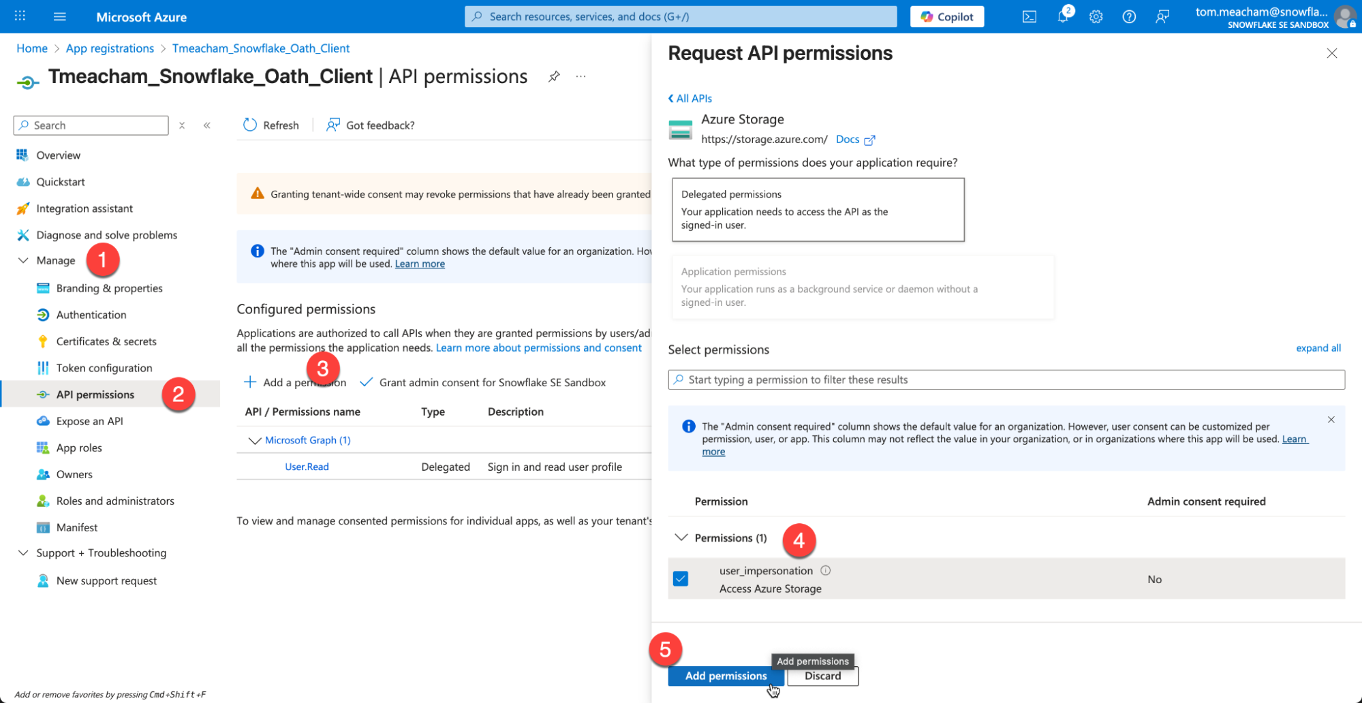Click the Refresh icon button
The height and width of the screenshot is (703, 1362).
[250, 125]
